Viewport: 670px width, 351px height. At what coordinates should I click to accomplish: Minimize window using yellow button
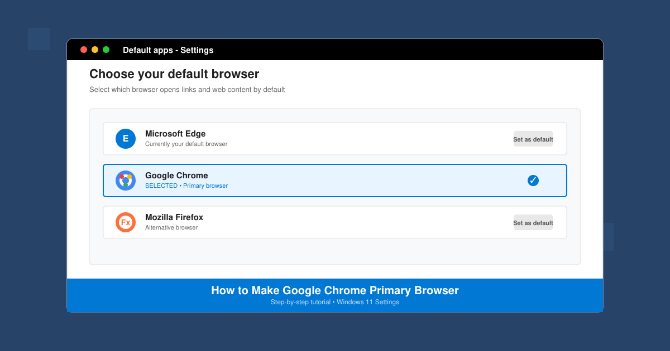[x=95, y=50]
